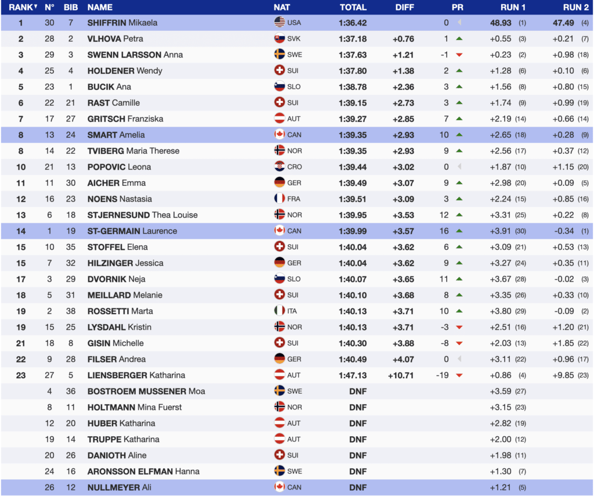Viewport: 594px width, 496px height.
Task: Click the gray arrow in Shiffrin's PR column
Action: [x=459, y=23]
